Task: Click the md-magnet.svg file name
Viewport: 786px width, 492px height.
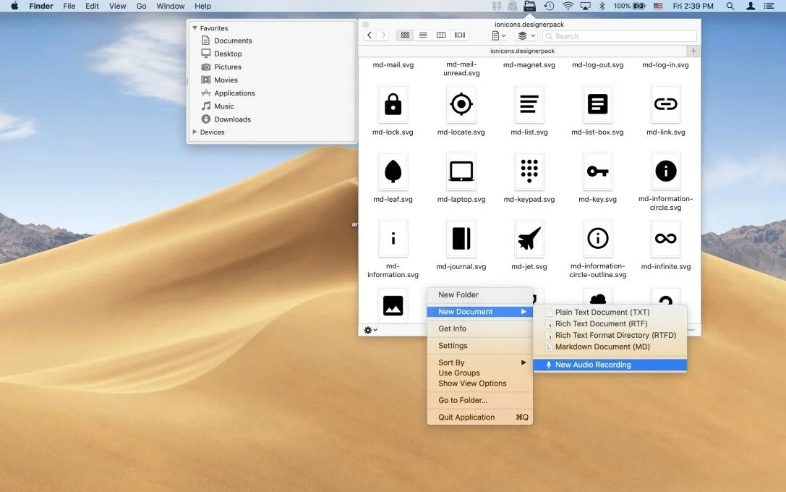Action: tap(529, 64)
